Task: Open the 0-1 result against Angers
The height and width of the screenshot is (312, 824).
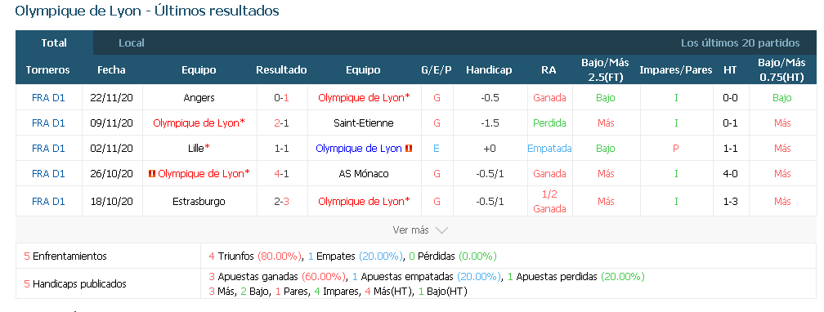Action: [x=282, y=98]
